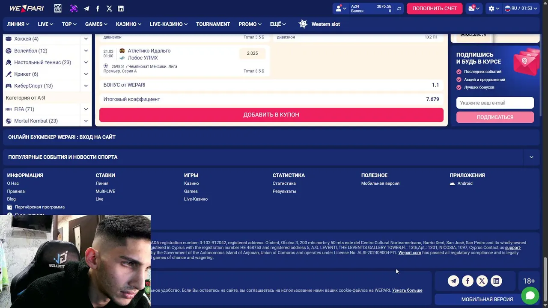Screen dimensions: 548x308
Task: Open RU language and time selector
Action: (521, 9)
